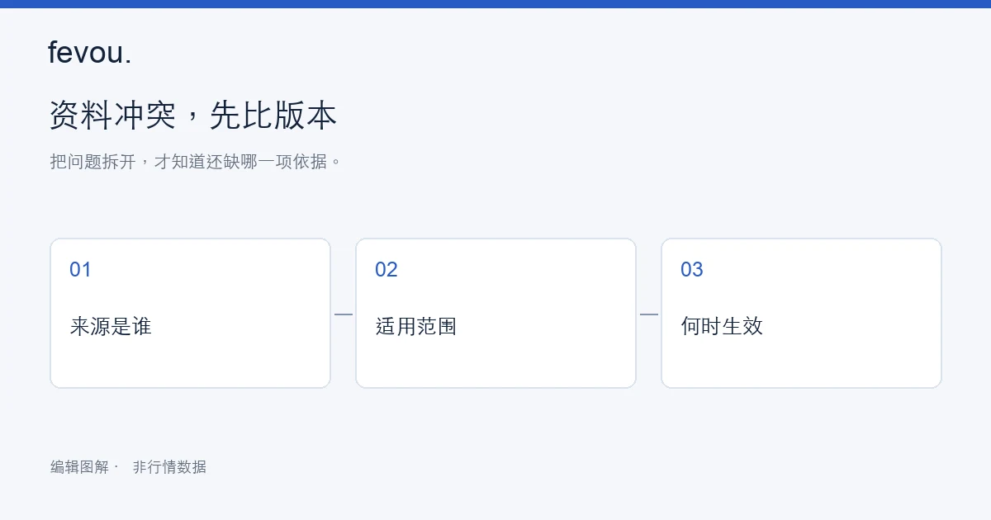Select the 来源是谁 text
This screenshot has height=520, width=991.
[x=111, y=326]
